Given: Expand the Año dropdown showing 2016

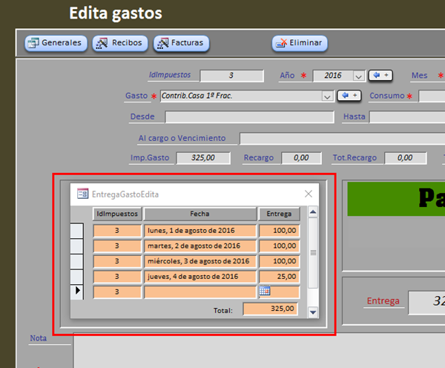Looking at the screenshot, I should click(x=358, y=76).
